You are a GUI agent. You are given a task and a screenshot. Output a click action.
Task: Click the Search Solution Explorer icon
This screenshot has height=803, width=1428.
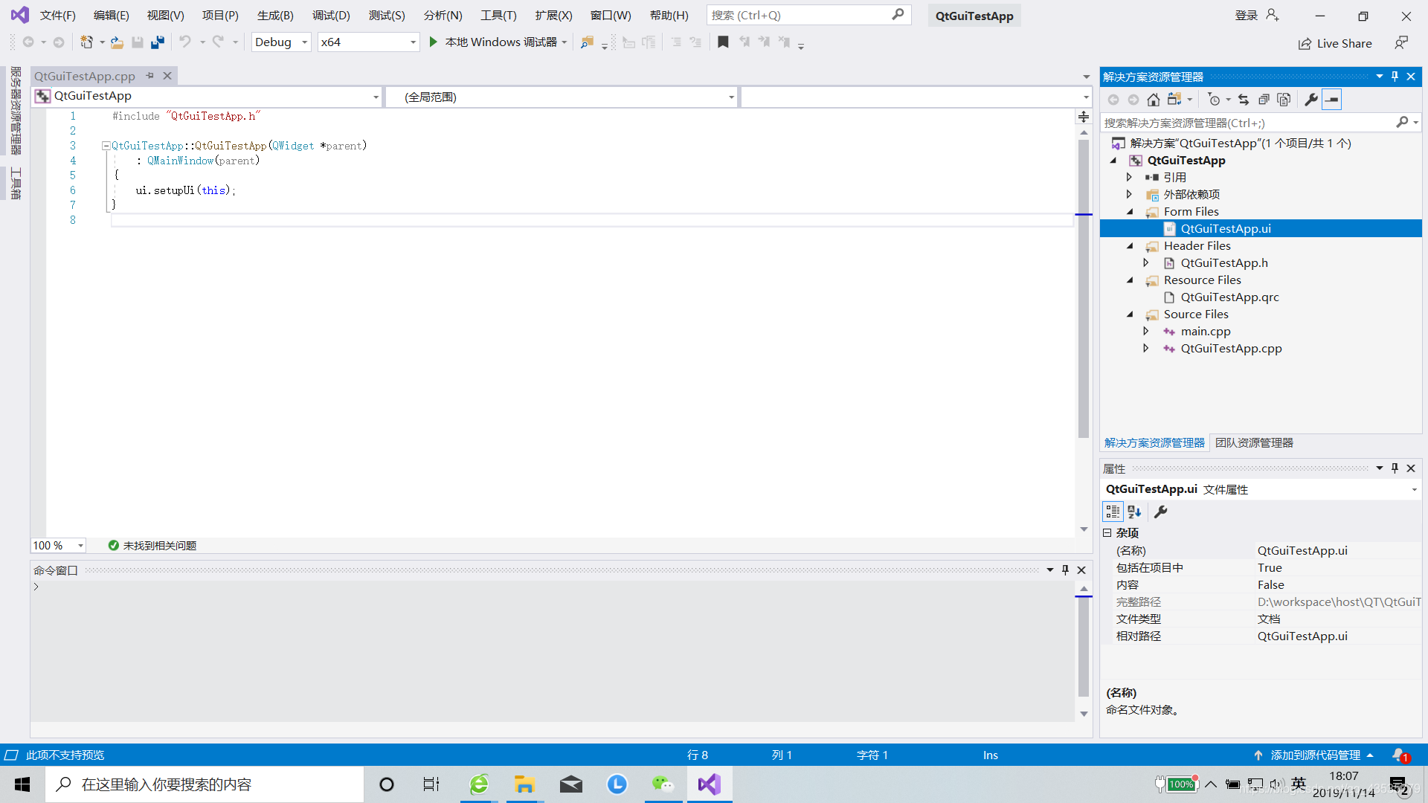1404,123
